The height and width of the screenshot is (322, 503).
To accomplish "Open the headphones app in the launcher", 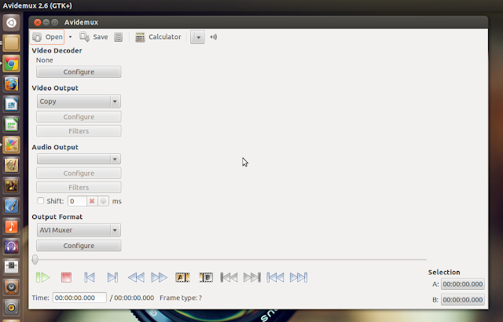I will [x=11, y=247].
